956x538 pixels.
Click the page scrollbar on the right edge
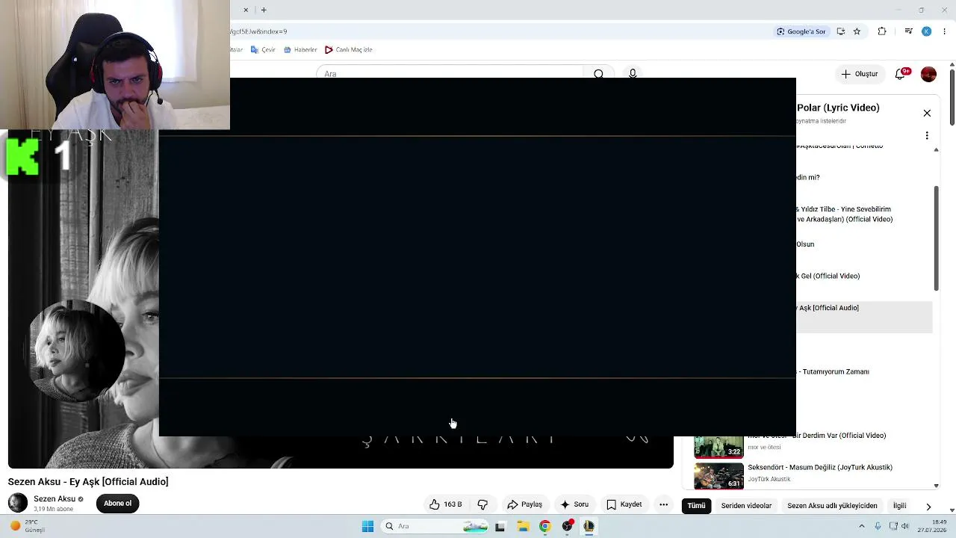952,93
